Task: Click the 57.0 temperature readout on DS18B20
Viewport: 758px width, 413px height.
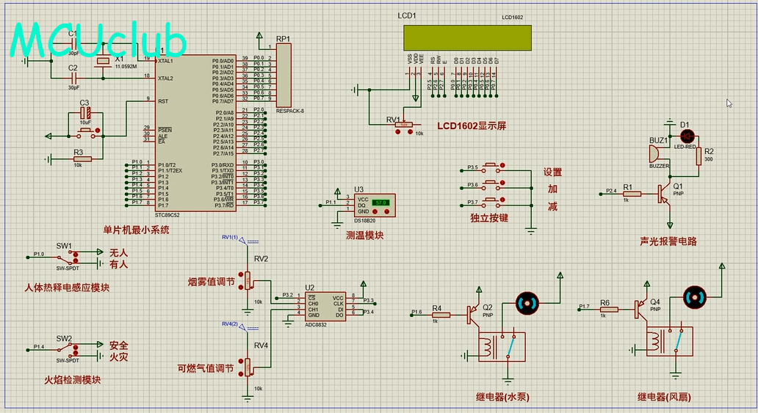Action: pos(380,202)
